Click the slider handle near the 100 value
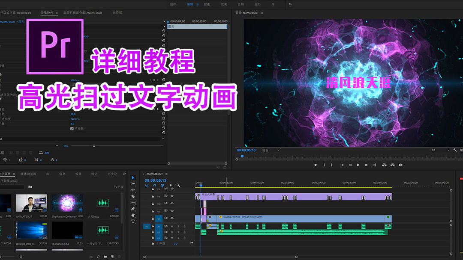 click(x=94, y=146)
